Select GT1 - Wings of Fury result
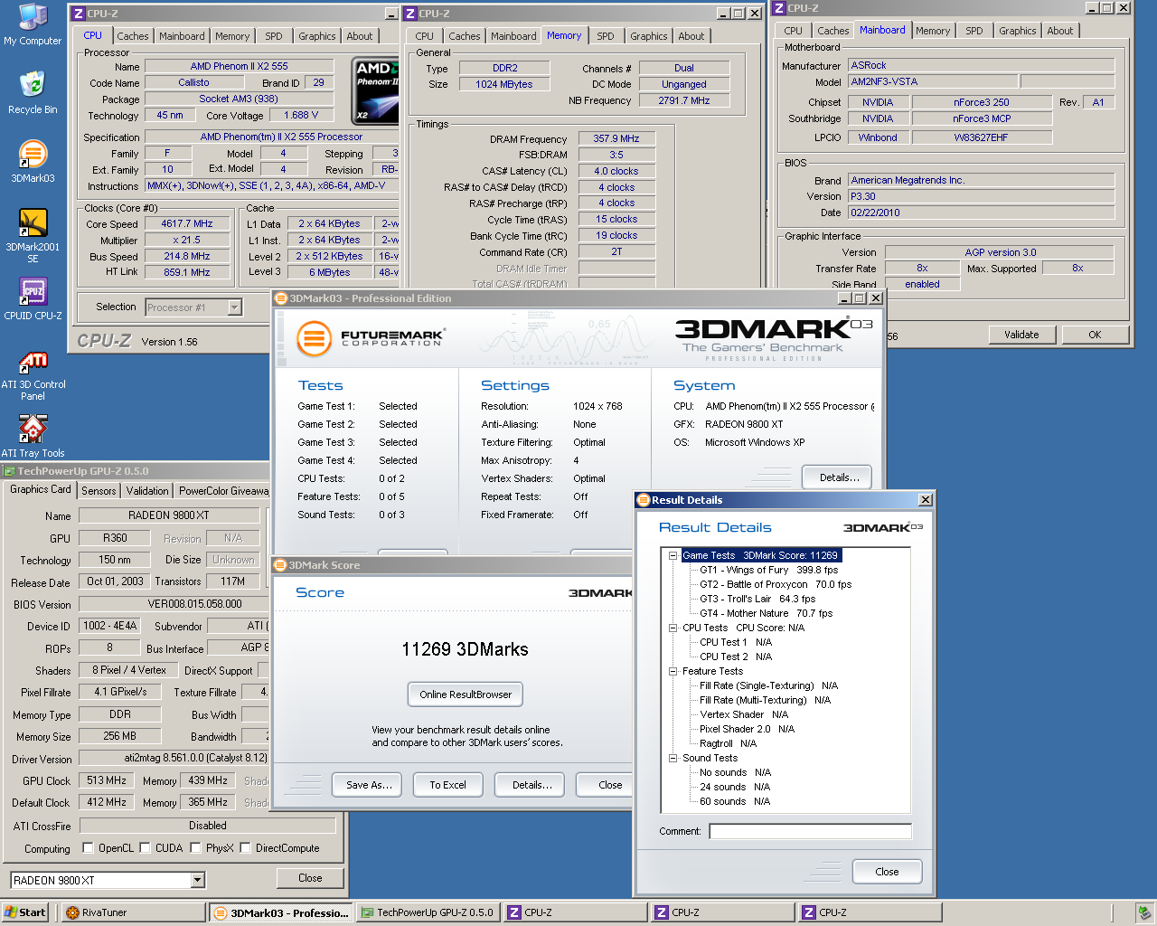 point(769,570)
